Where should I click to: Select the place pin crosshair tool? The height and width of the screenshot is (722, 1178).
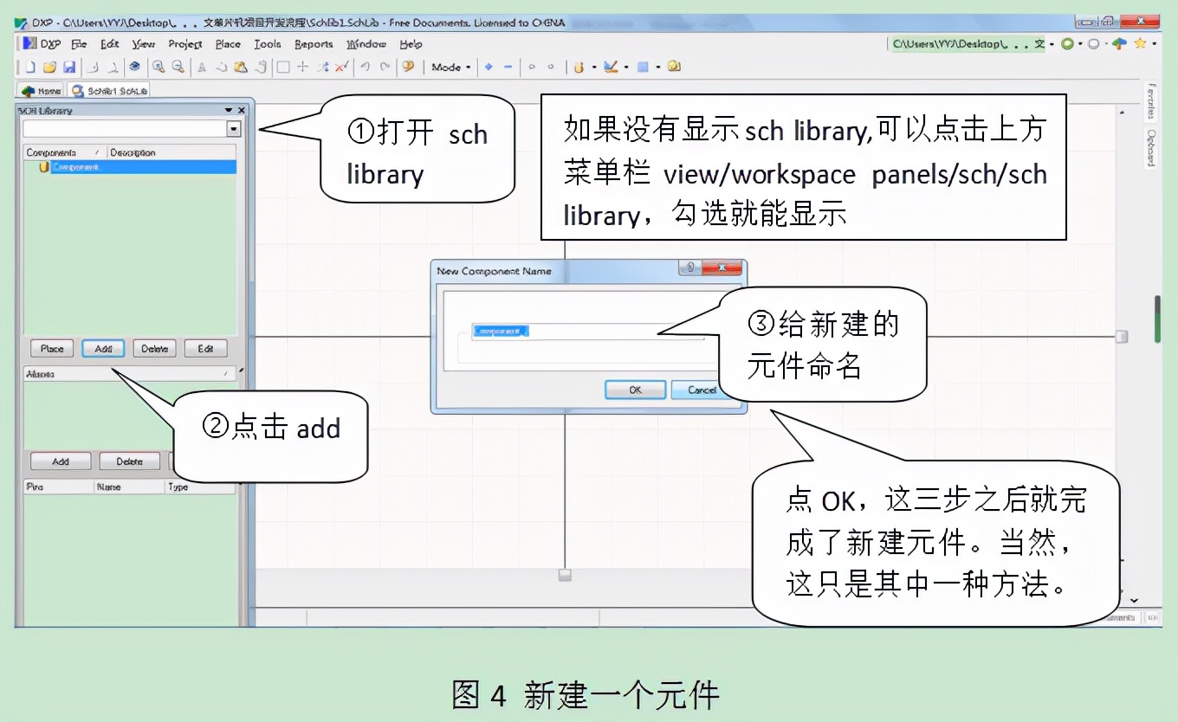point(302,67)
